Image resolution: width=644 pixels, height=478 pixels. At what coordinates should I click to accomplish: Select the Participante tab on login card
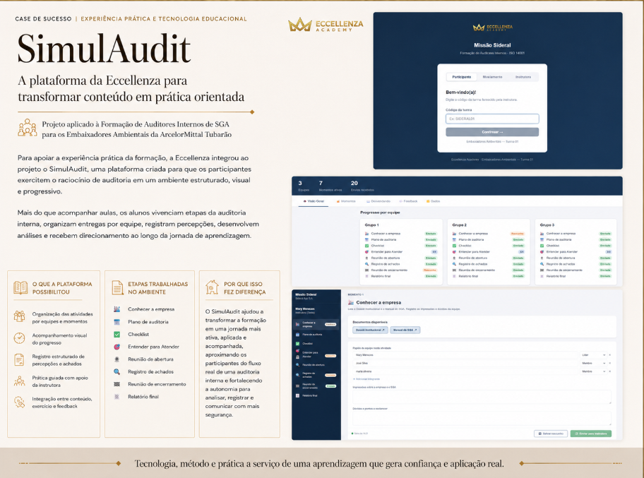coord(462,77)
